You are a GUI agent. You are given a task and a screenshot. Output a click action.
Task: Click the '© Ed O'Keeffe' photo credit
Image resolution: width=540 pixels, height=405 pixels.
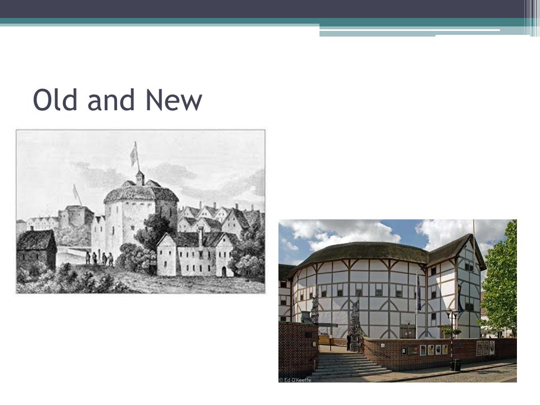tap(295, 380)
